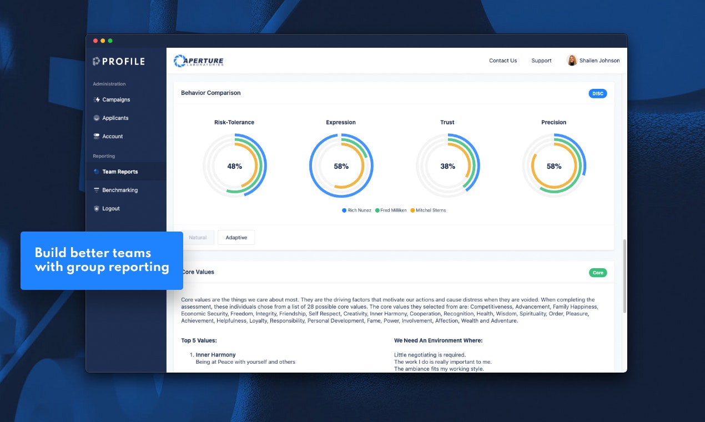Click 'Being at Peace with yourself' description
The image size is (705, 422).
pos(245,362)
